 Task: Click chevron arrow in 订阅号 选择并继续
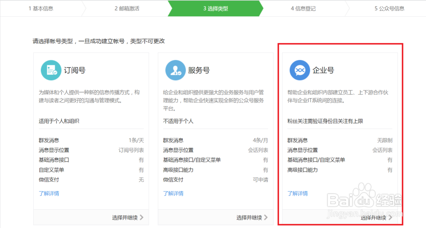click(x=142, y=217)
